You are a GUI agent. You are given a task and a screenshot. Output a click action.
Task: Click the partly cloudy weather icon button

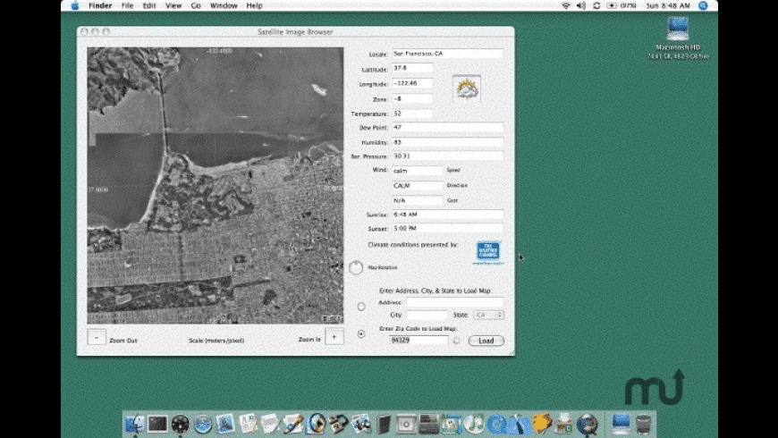467,88
